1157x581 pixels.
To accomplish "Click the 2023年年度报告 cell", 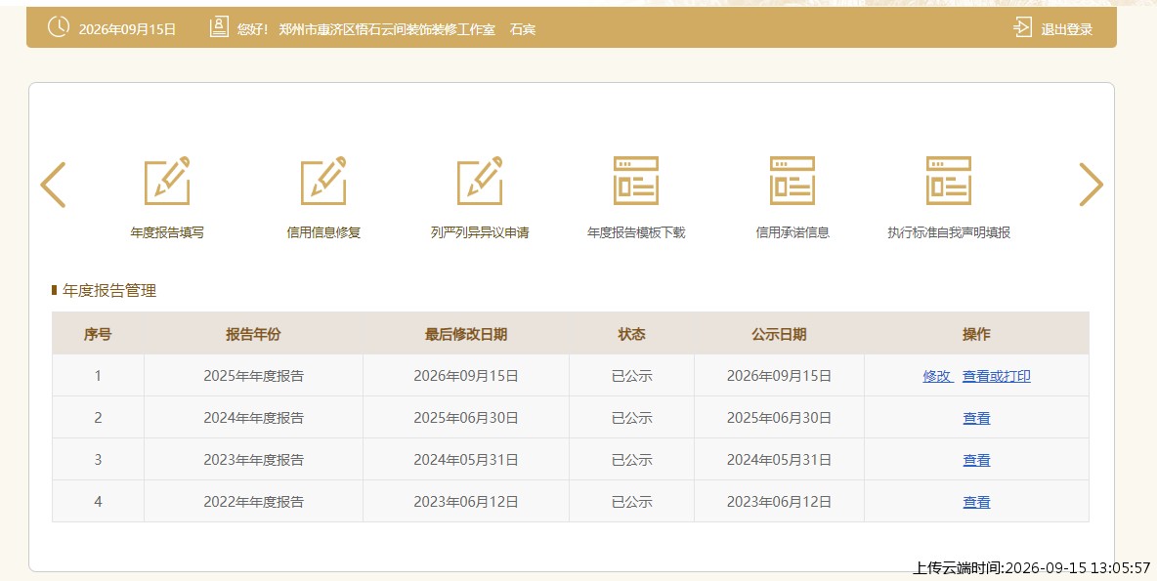I will (253, 460).
